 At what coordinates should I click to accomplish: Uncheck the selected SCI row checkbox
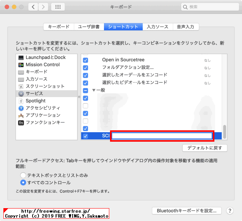pos(85,136)
